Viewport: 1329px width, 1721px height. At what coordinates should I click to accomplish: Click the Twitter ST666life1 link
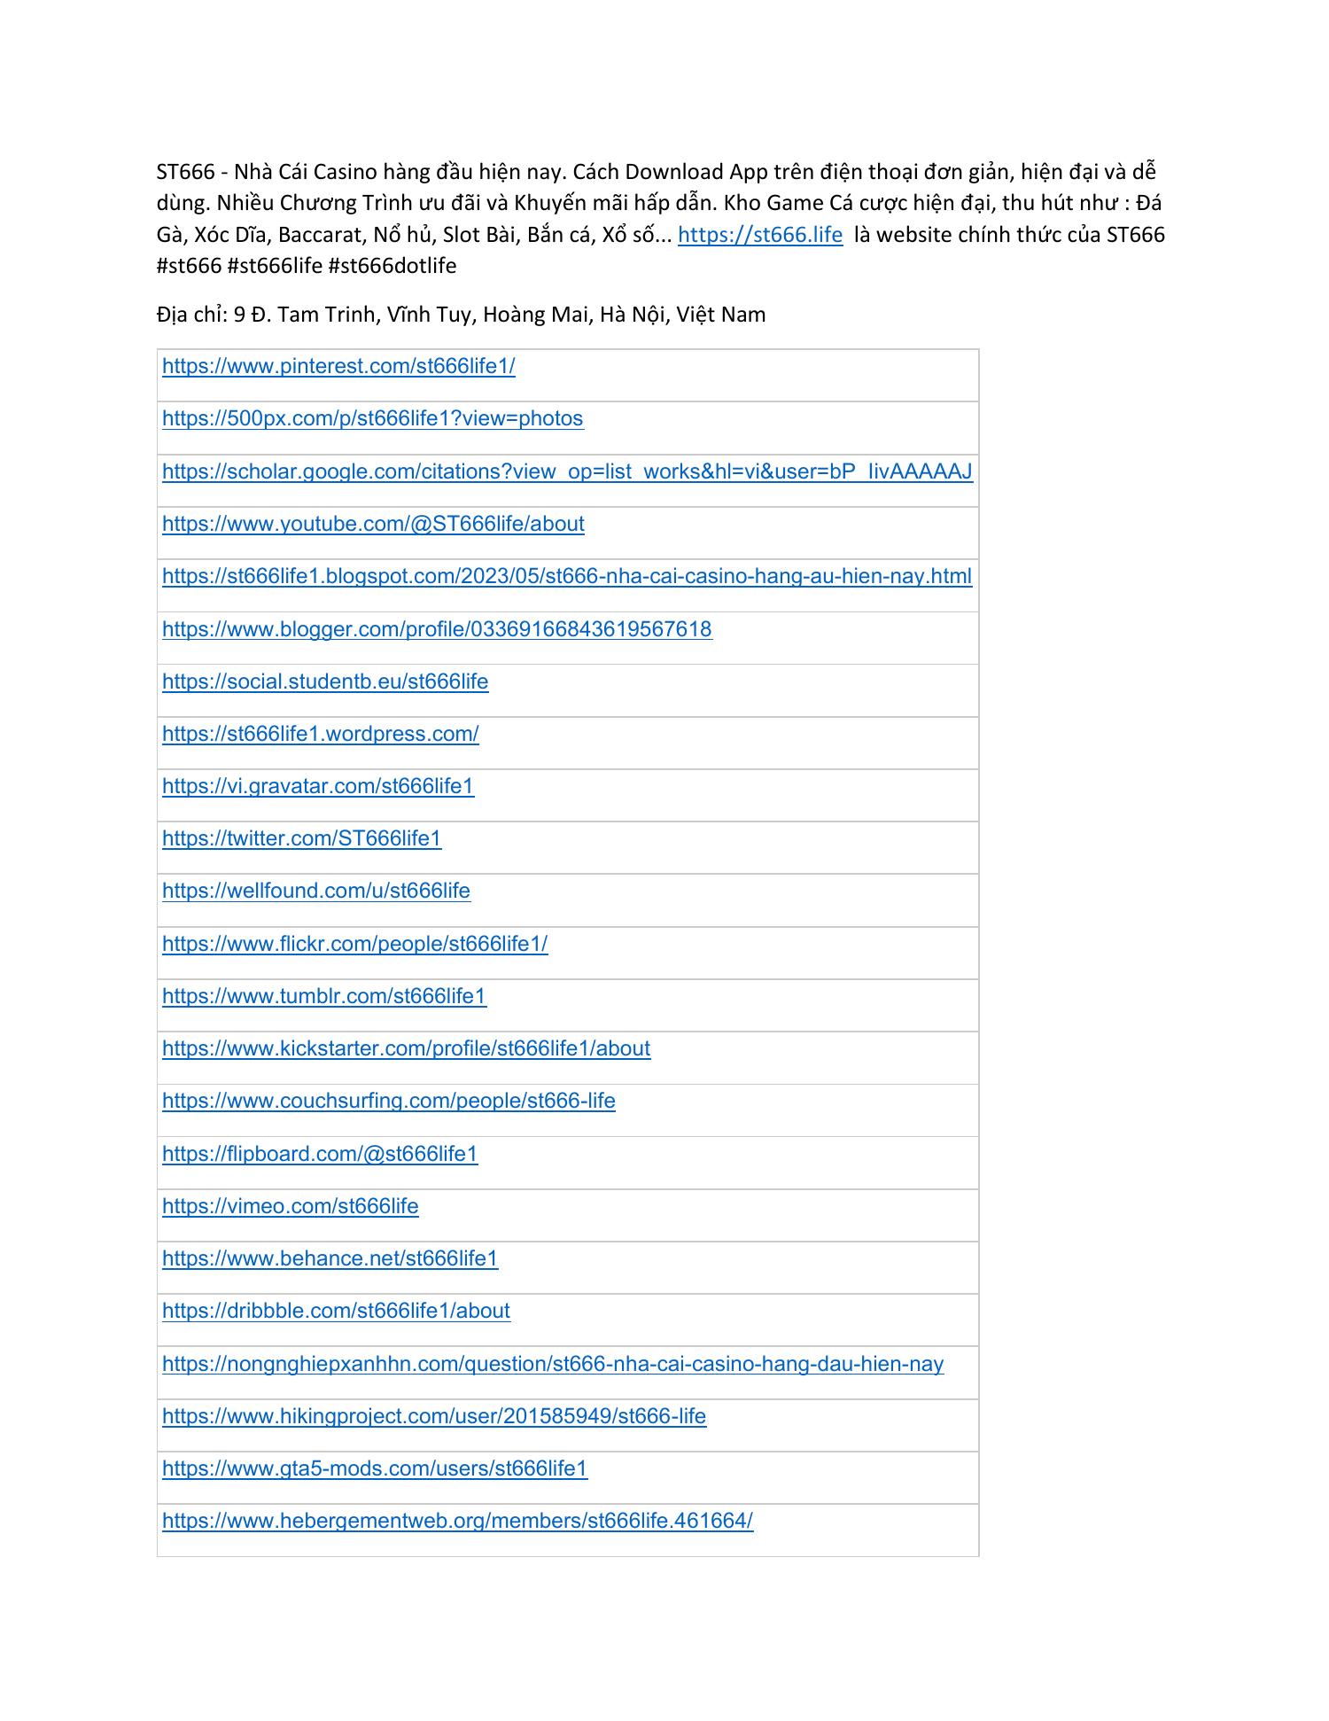301,838
